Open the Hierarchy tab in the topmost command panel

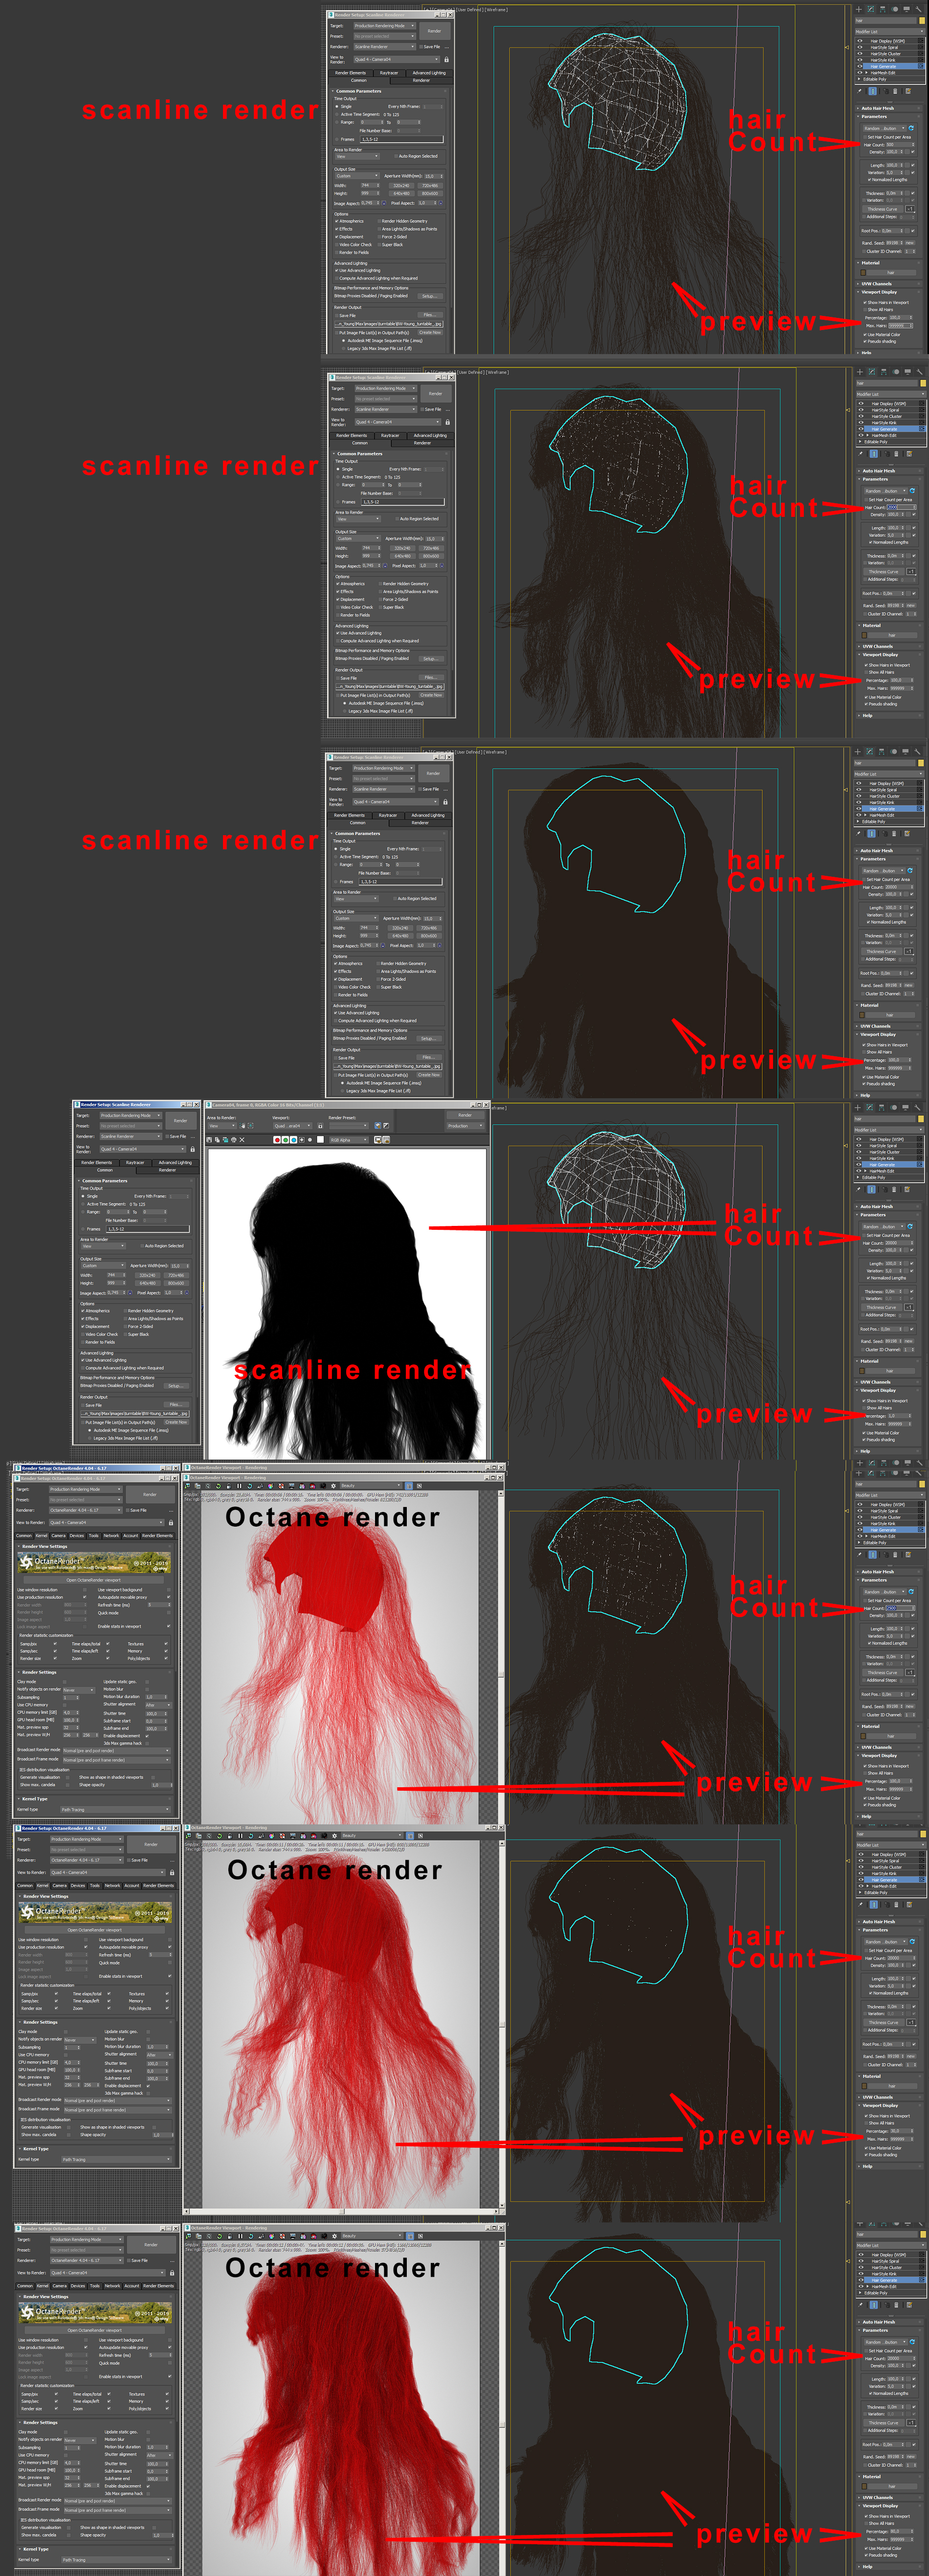coord(883,9)
